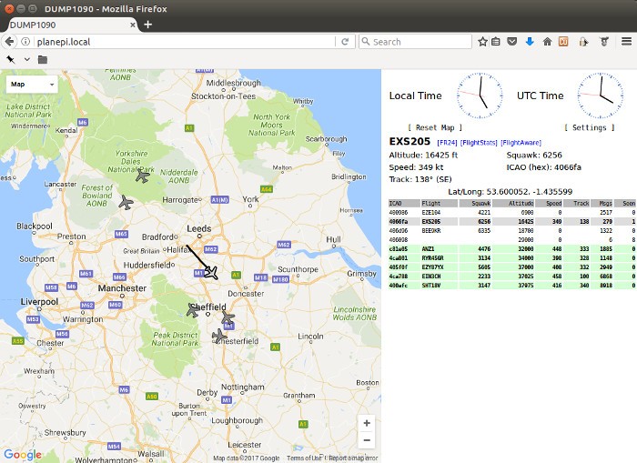Select the BEE9KR flight row
637x463 pixels.
click(x=512, y=231)
